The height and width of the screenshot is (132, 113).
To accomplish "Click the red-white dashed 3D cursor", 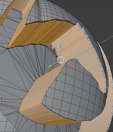I will (2, 98).
